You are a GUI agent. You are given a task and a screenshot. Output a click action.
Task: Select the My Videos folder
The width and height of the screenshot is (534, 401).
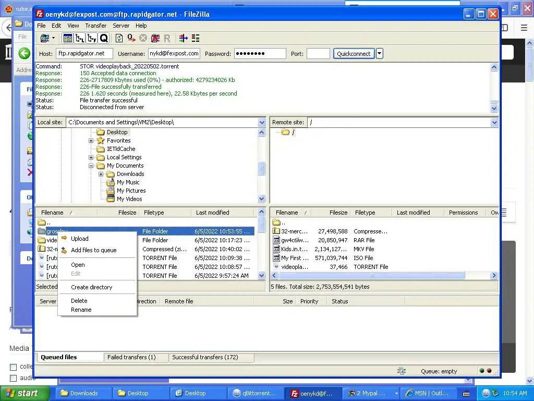pos(129,199)
